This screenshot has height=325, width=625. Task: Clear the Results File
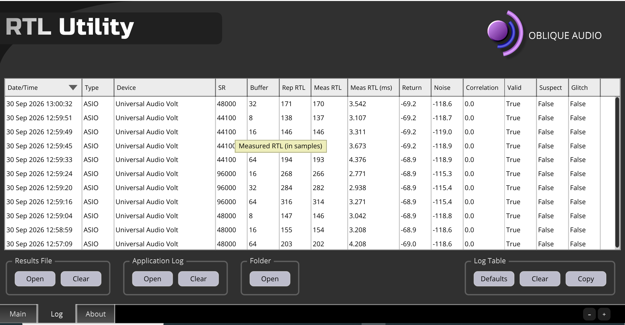81,279
